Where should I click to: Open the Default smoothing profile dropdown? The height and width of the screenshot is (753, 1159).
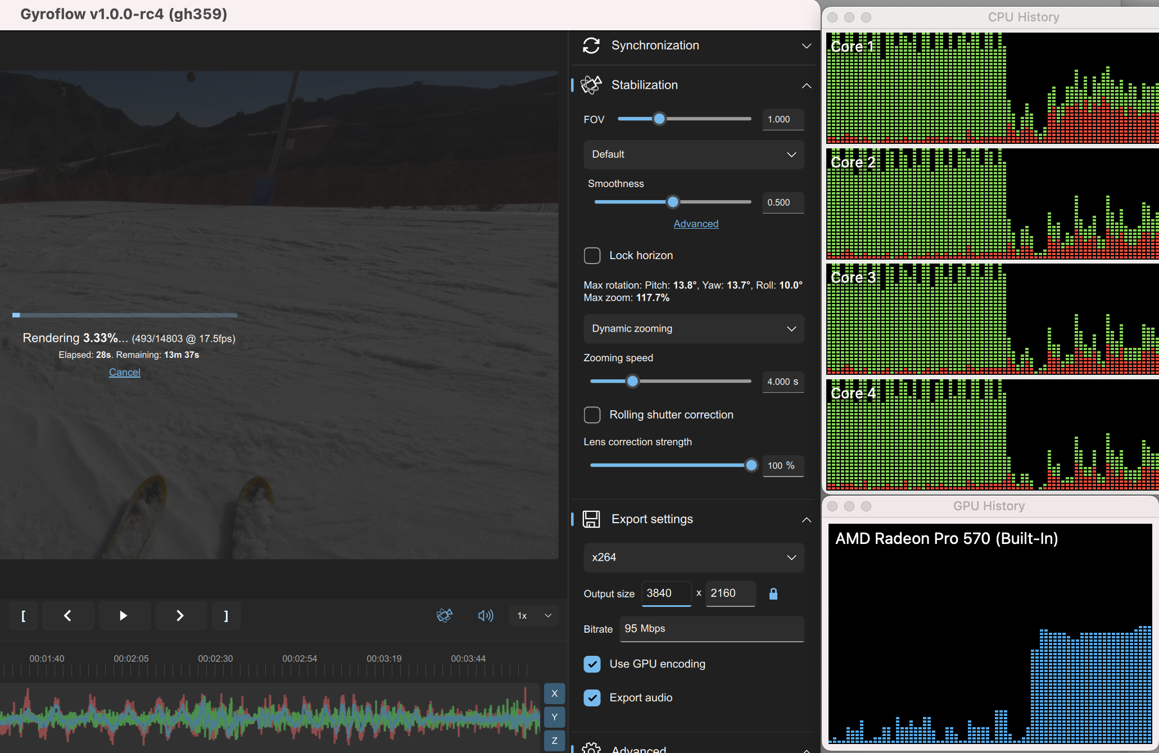point(693,155)
